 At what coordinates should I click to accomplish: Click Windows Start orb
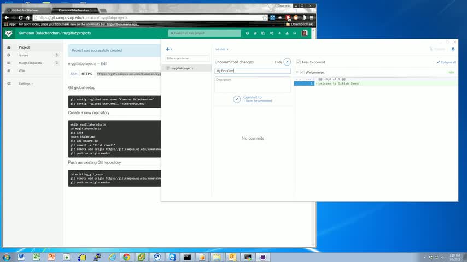[6, 257]
